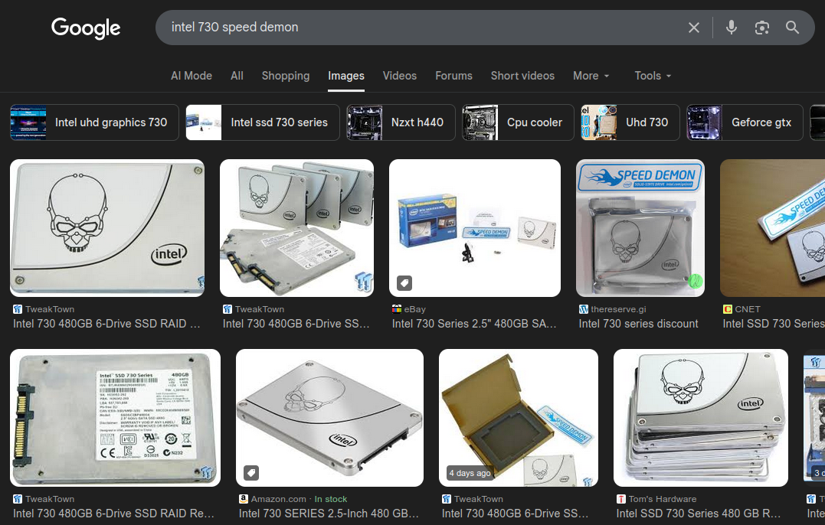This screenshot has height=525, width=825.
Task: Click the CNET source name
Action: click(x=748, y=309)
